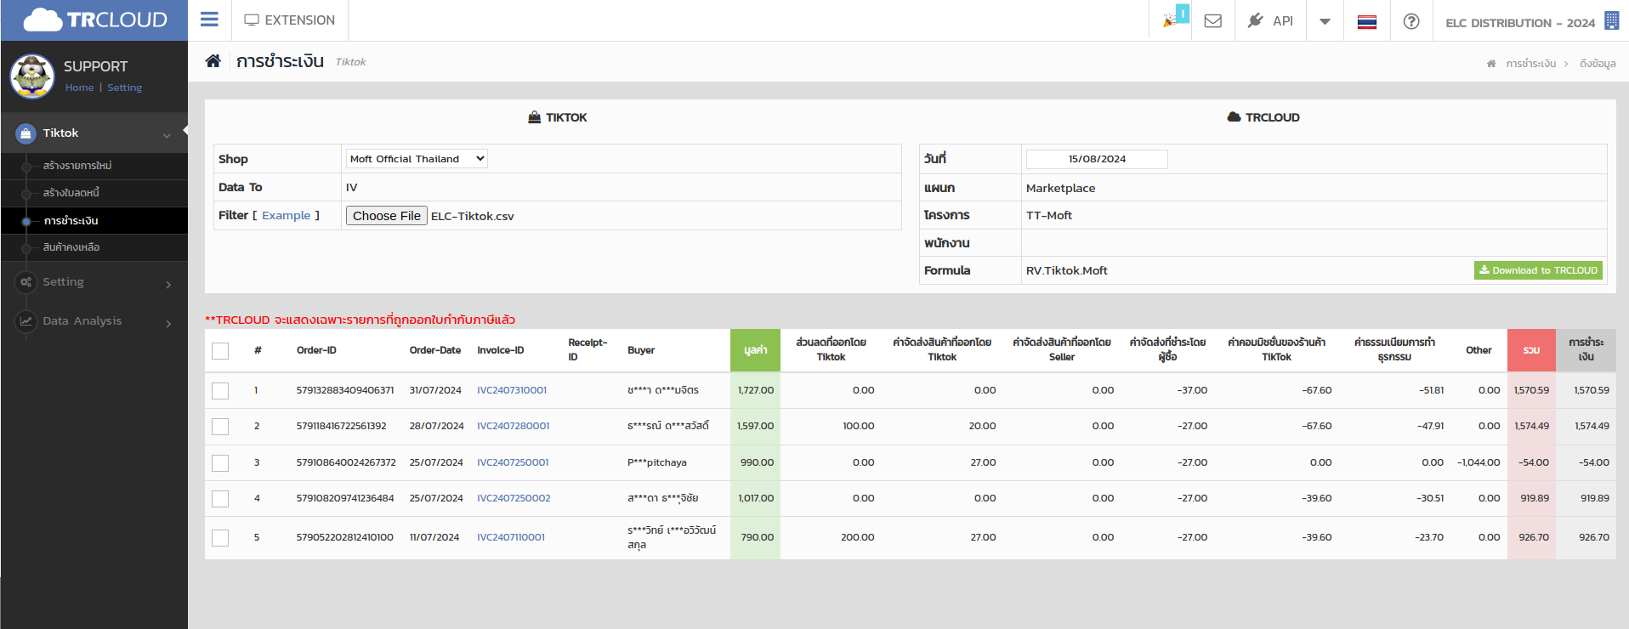Check the row 3 checkbox for IVC2407250001
1629x629 pixels.
pyautogui.click(x=220, y=463)
